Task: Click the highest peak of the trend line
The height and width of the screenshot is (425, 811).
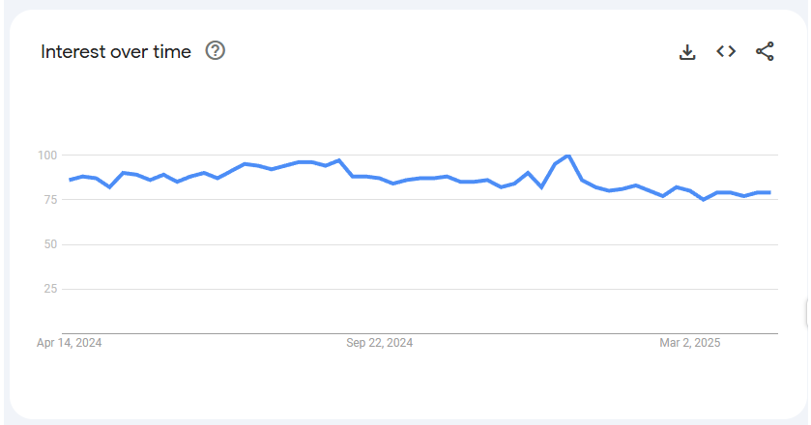Action: click(x=568, y=156)
